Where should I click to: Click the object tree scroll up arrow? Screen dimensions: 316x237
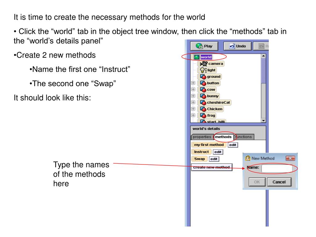[x=264, y=56]
